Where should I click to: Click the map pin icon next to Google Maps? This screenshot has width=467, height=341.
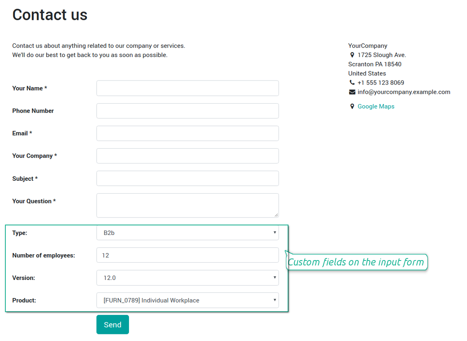pos(352,107)
